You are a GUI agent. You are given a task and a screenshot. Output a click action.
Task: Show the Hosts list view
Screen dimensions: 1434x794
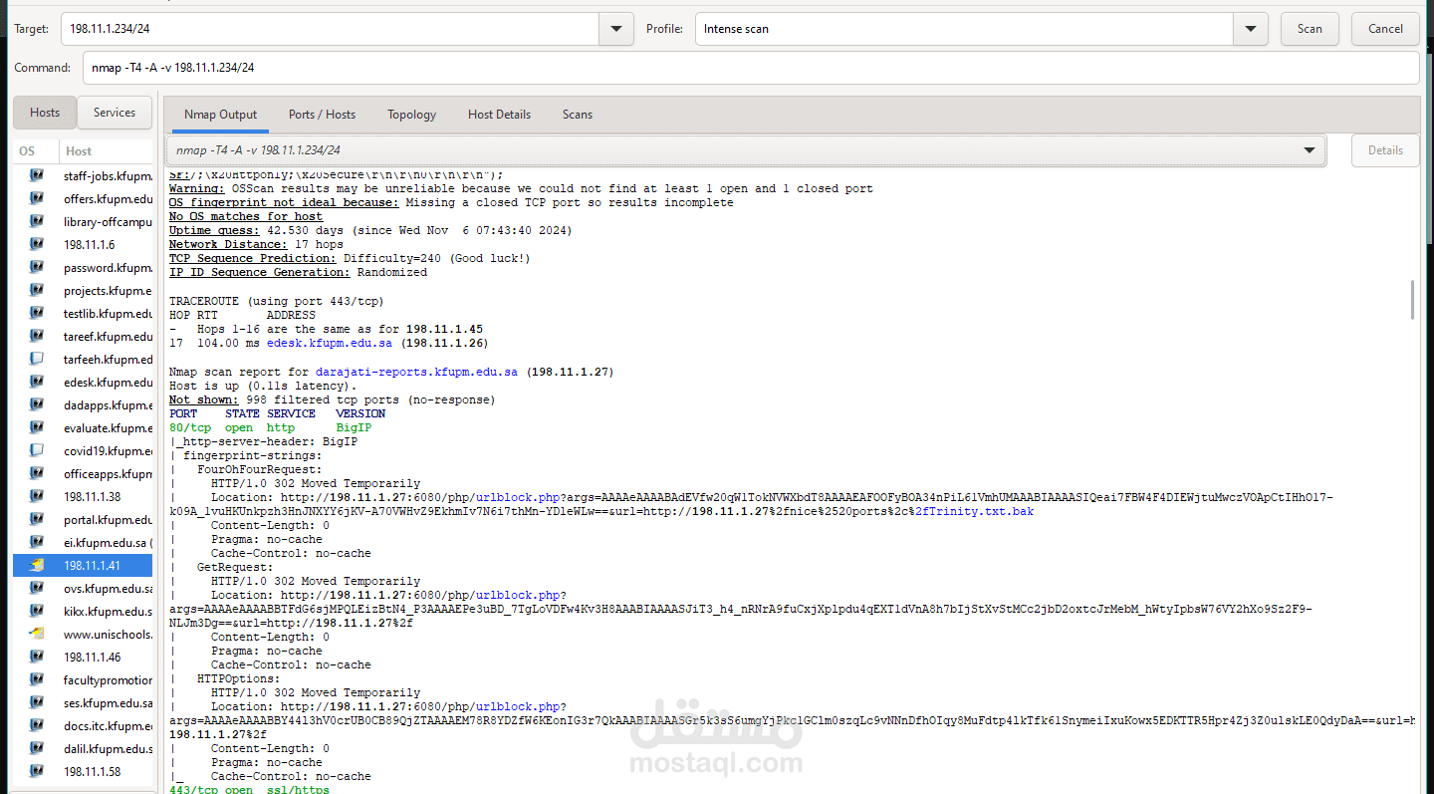point(45,113)
